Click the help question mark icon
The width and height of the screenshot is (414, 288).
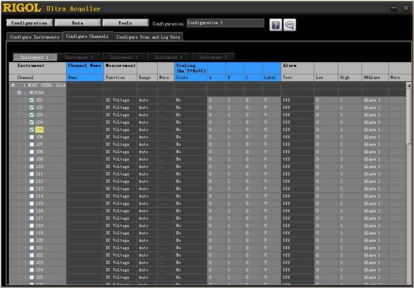[276, 25]
